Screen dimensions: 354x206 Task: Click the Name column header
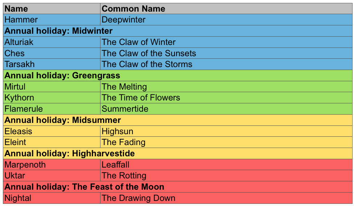[52, 9]
